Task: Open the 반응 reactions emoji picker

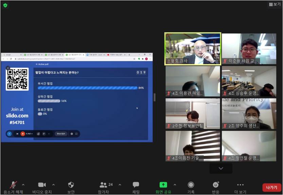Action: pyautogui.click(x=216, y=185)
